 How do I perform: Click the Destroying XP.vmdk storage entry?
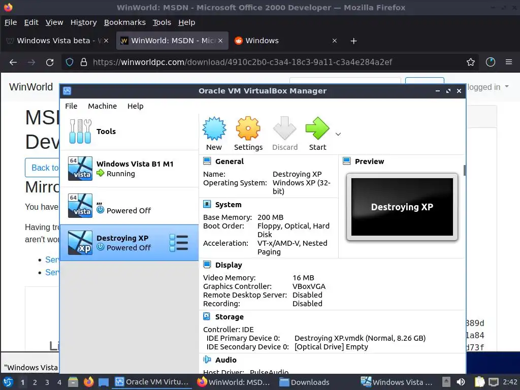coord(360,338)
